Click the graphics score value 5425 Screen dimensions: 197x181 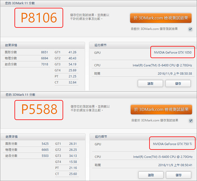pyautogui.click(x=45, y=144)
